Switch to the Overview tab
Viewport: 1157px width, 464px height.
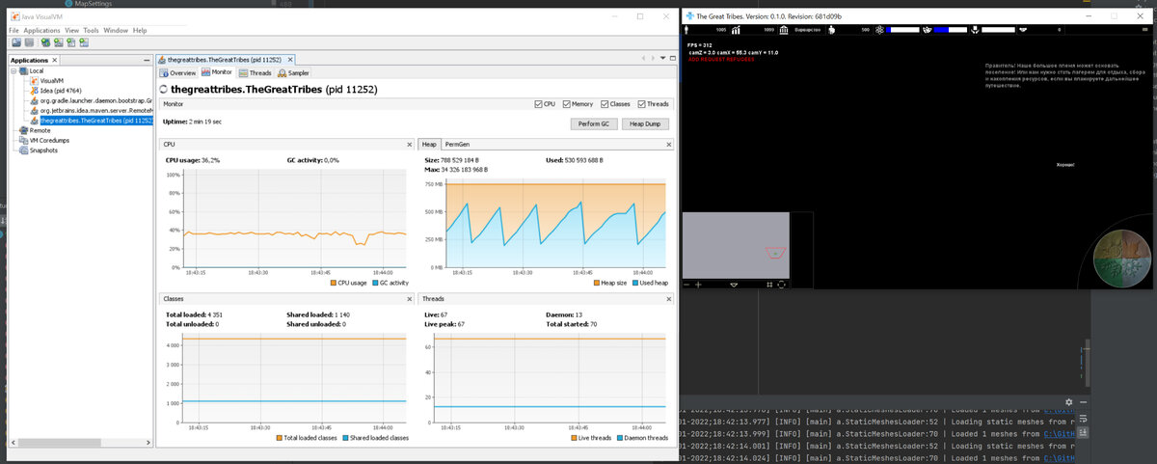(177, 72)
